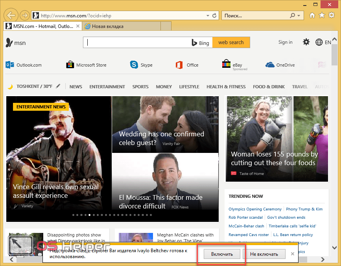Click the Microsoft Store bag icon
Viewport: 341px width, 266px height.
70,65
